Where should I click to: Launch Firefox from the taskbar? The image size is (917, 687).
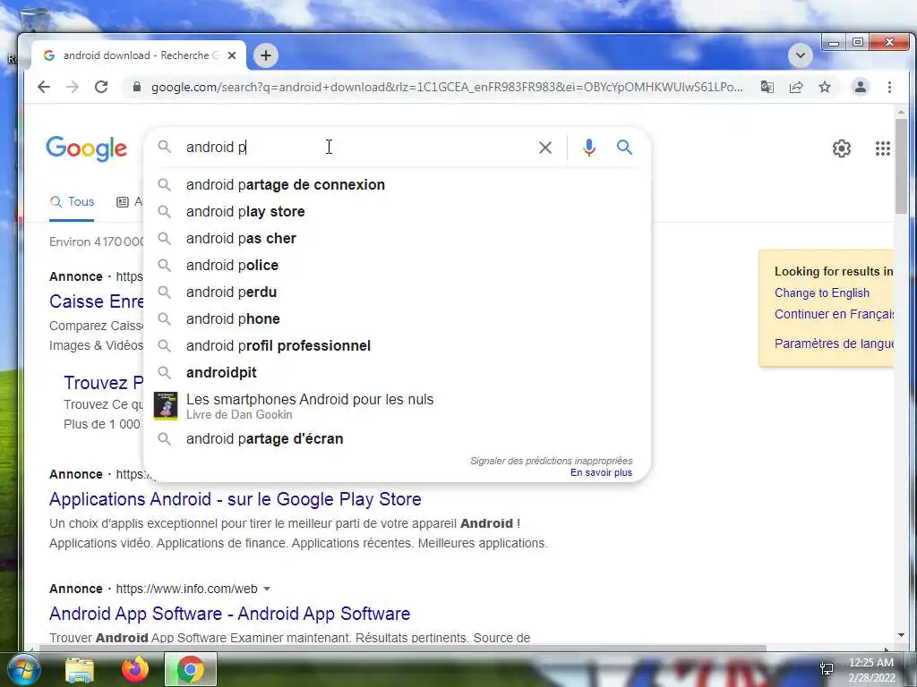[x=135, y=669]
